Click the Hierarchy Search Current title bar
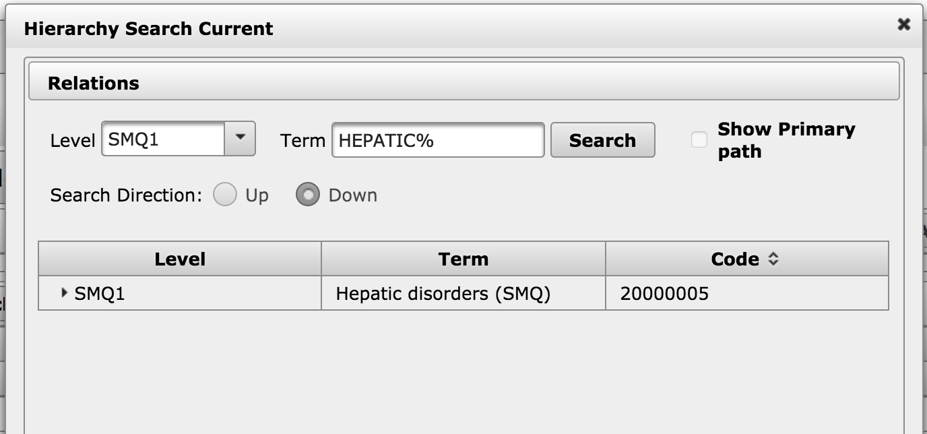Screen dimensions: 927x434 [148, 29]
